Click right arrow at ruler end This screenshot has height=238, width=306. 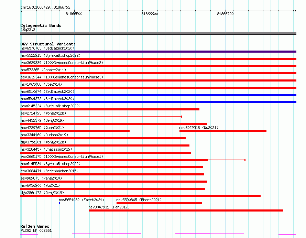click(x=295, y=11)
